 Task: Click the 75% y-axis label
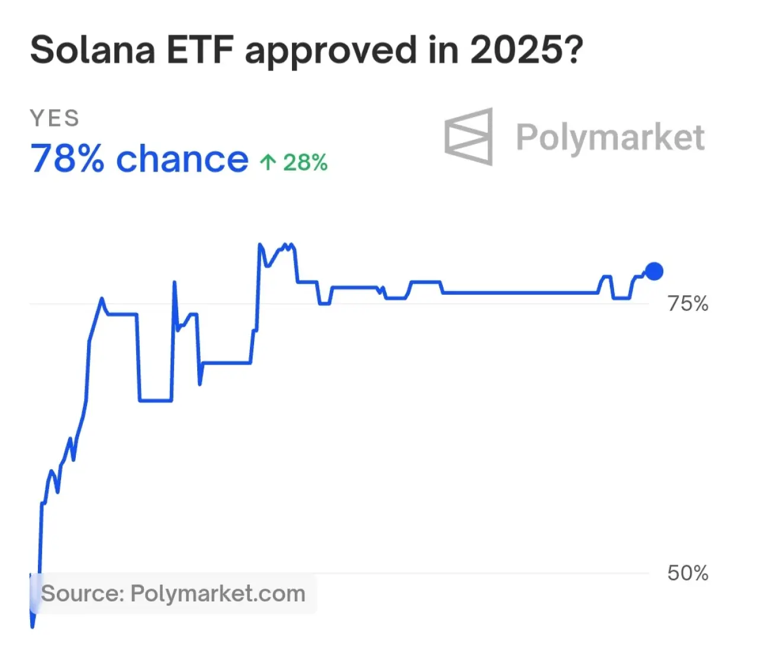[x=688, y=304]
